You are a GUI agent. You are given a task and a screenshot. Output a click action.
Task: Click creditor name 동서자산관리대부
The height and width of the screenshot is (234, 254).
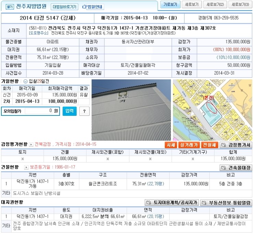[138, 42]
